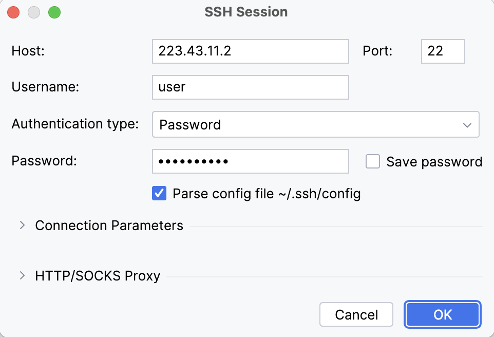Click the Password field showing dots

(250, 161)
